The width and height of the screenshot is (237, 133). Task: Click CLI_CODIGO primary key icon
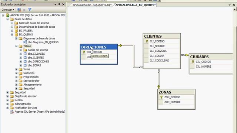coord(147,41)
